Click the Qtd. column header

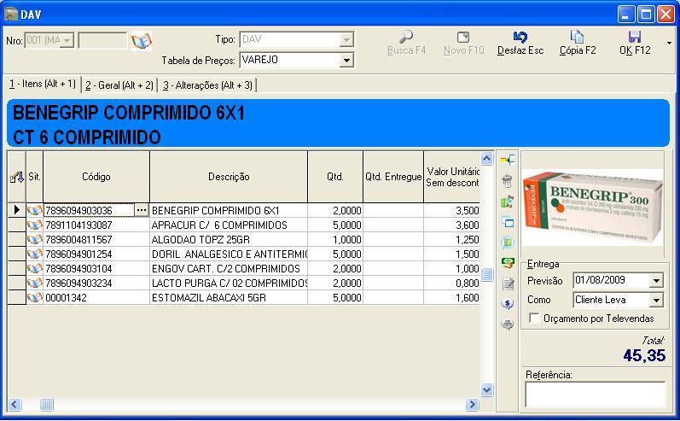335,177
